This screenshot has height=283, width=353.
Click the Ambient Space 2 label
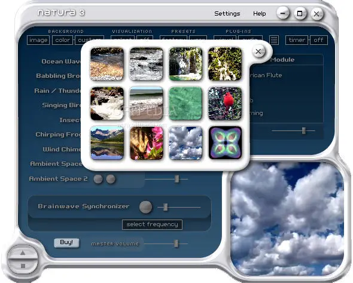click(x=58, y=179)
